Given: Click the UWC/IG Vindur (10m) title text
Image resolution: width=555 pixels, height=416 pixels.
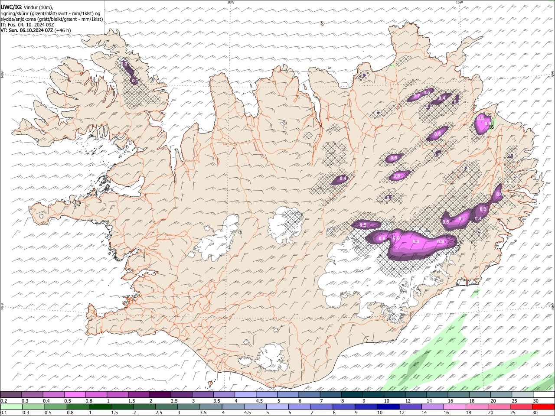Looking at the screenshot, I should point(27,7).
